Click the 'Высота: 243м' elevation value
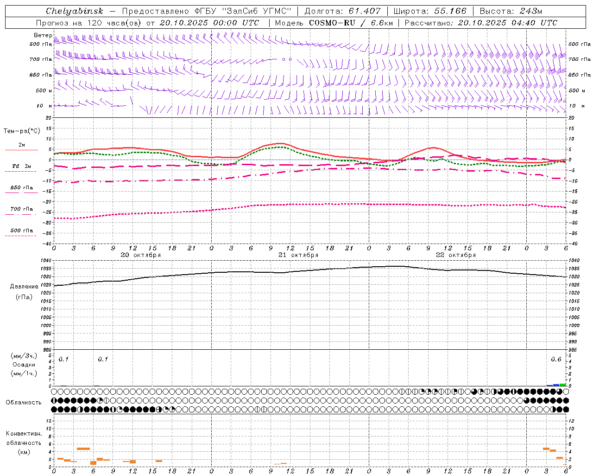 click(x=511, y=11)
